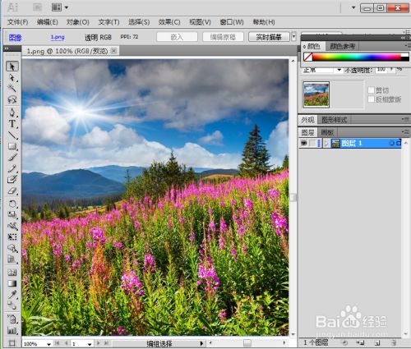Select the Magic Wand tool
This screenshot has height=349, width=411.
(12, 88)
